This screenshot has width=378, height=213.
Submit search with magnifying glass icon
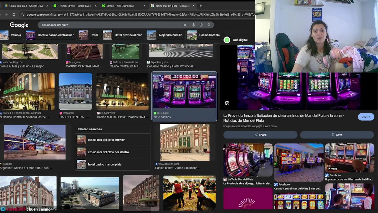coord(209,25)
